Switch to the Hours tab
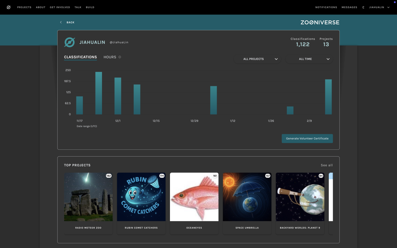This screenshot has height=248, width=397. pyautogui.click(x=110, y=57)
